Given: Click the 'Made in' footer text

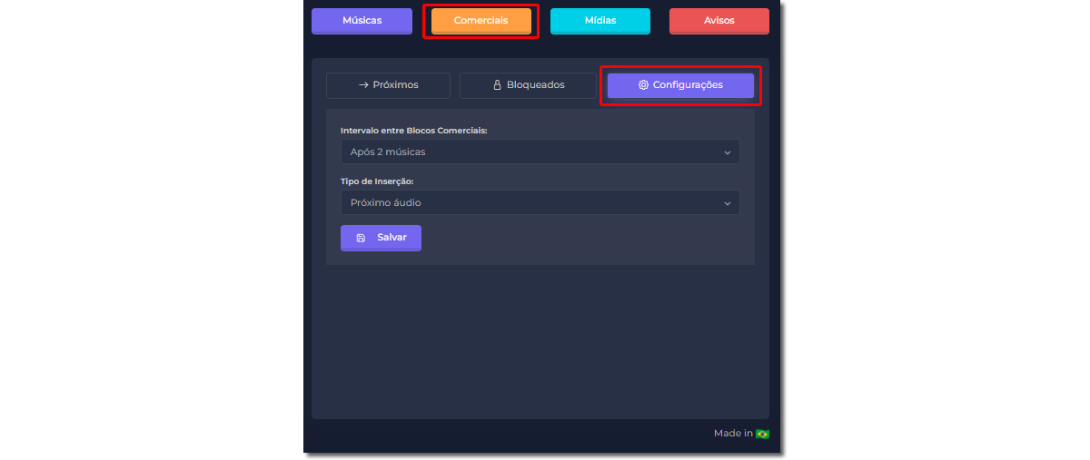Looking at the screenshot, I should (733, 434).
